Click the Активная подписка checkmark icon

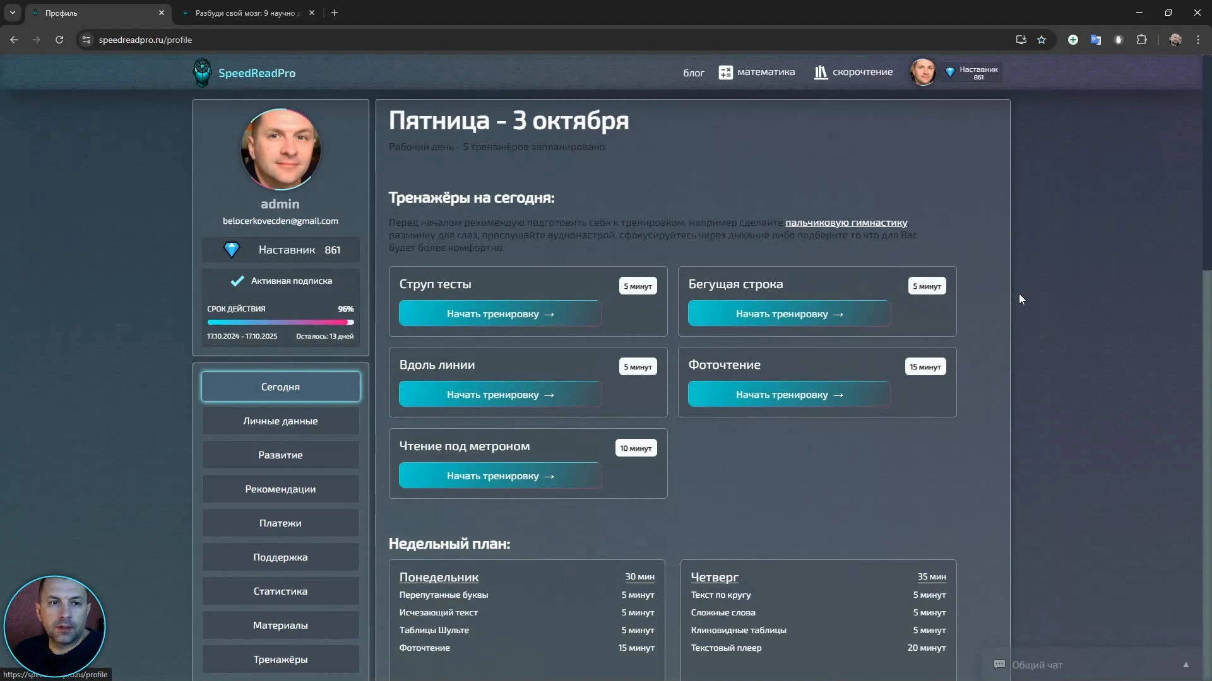237,281
